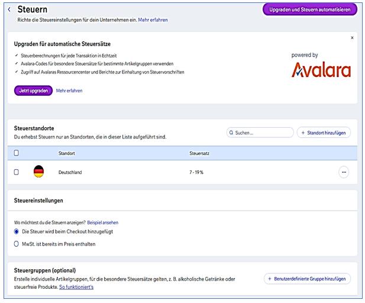Select MwSt. ist bereits im Preis enthalten

(x=17, y=244)
